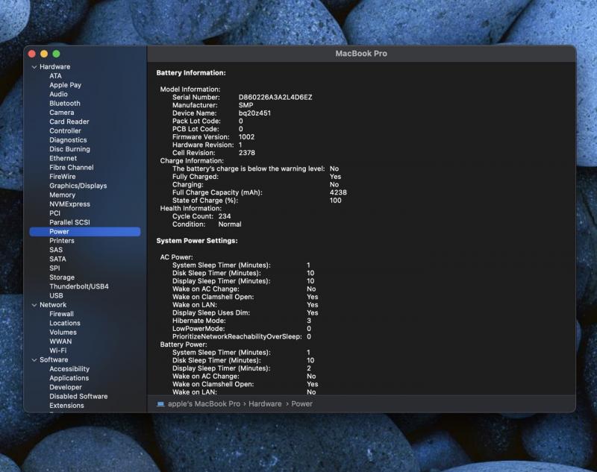597x472 pixels.
Task: Select SAS in the sidebar
Action: click(x=56, y=250)
